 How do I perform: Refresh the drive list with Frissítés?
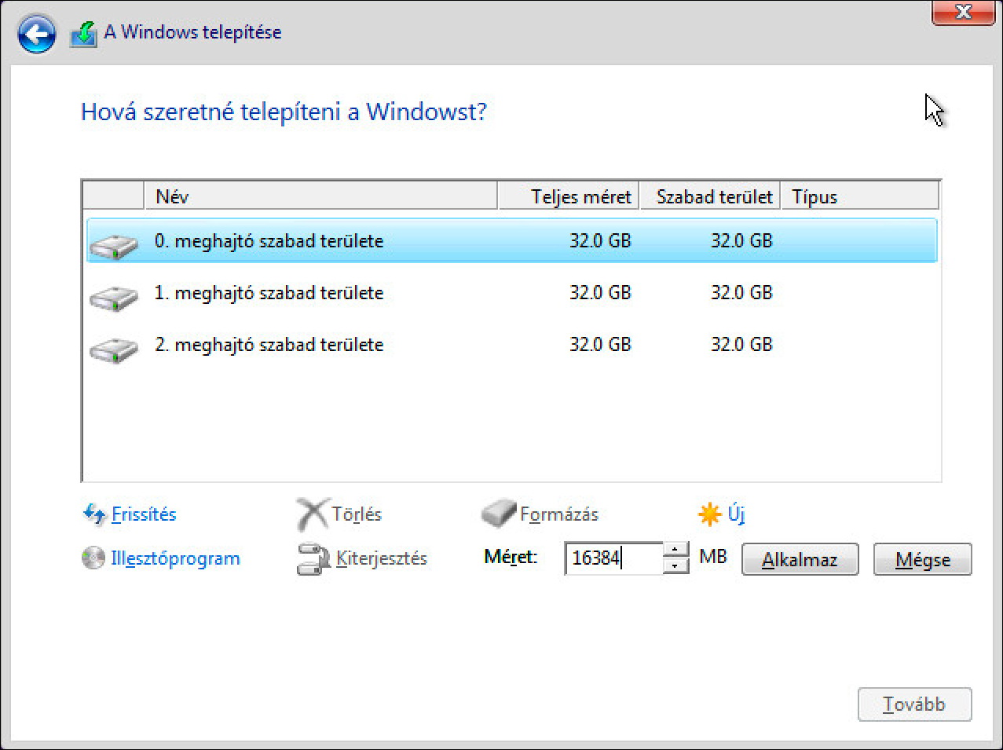pos(144,514)
